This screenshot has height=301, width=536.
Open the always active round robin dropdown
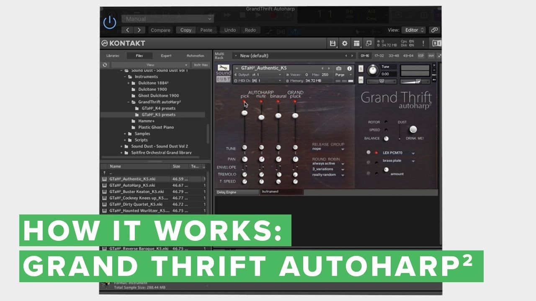click(x=328, y=164)
